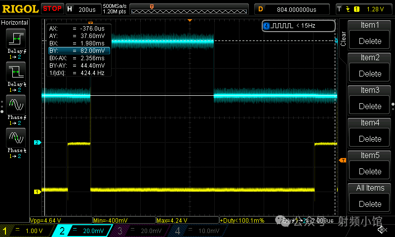Delete measurement Item1
The width and height of the screenshot is (395, 237).
pyautogui.click(x=370, y=41)
